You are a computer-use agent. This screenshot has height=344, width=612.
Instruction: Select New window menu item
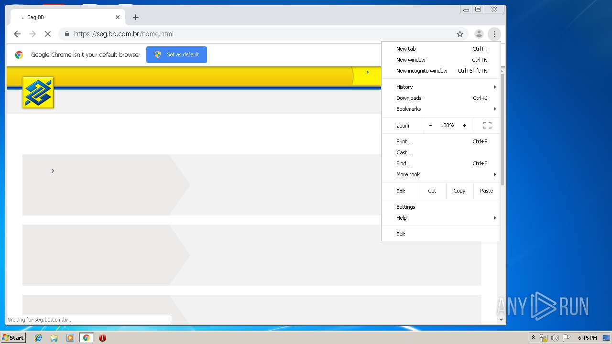441,60
